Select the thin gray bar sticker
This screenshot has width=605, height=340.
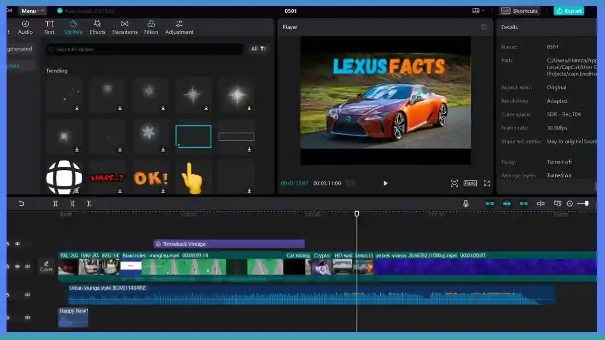click(236, 137)
